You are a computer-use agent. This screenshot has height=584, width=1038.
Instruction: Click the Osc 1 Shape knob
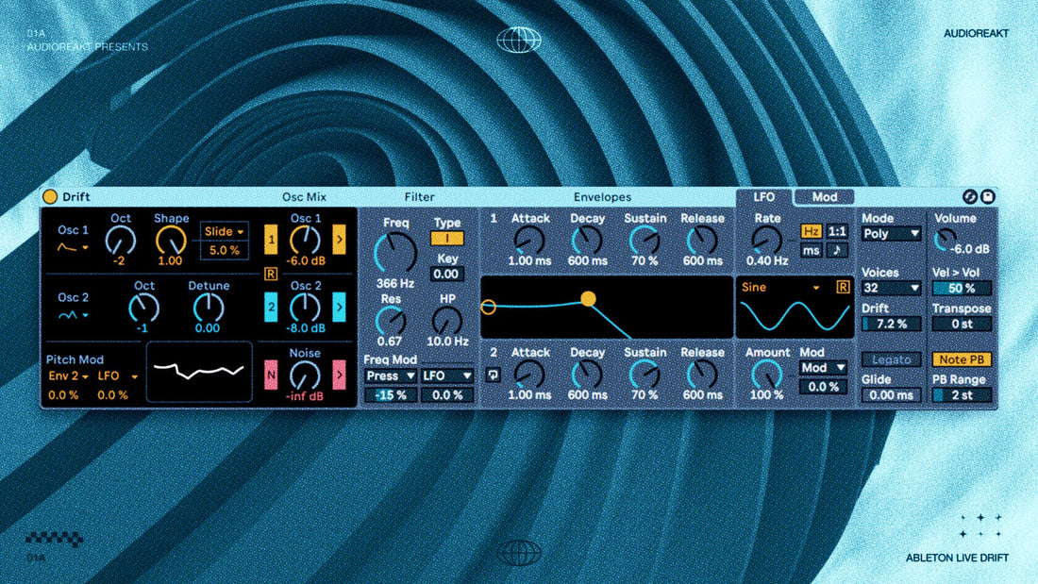[x=171, y=241]
